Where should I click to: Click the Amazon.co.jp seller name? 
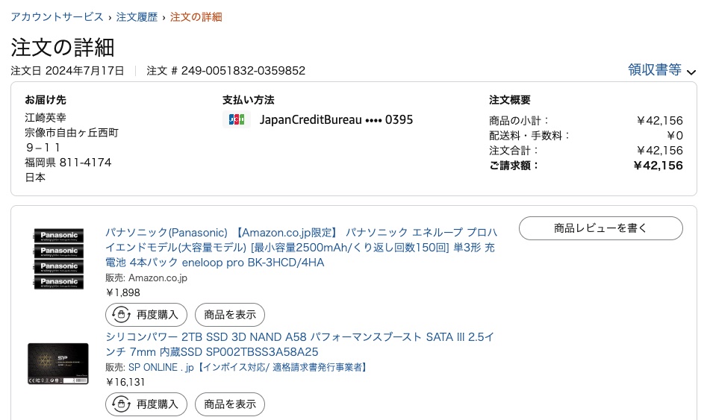click(x=158, y=278)
